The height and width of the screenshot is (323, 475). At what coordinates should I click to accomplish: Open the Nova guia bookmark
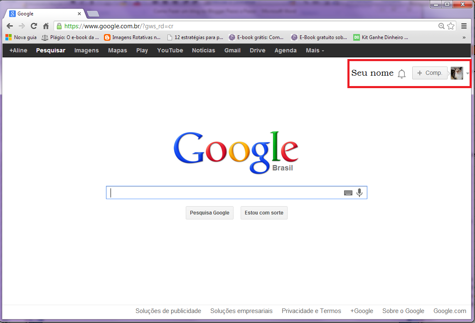click(21, 37)
